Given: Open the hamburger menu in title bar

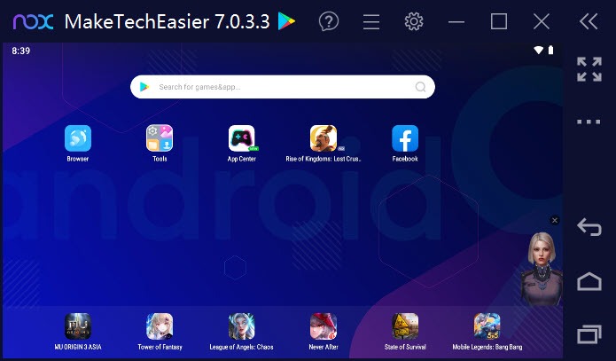Looking at the screenshot, I should (x=371, y=21).
